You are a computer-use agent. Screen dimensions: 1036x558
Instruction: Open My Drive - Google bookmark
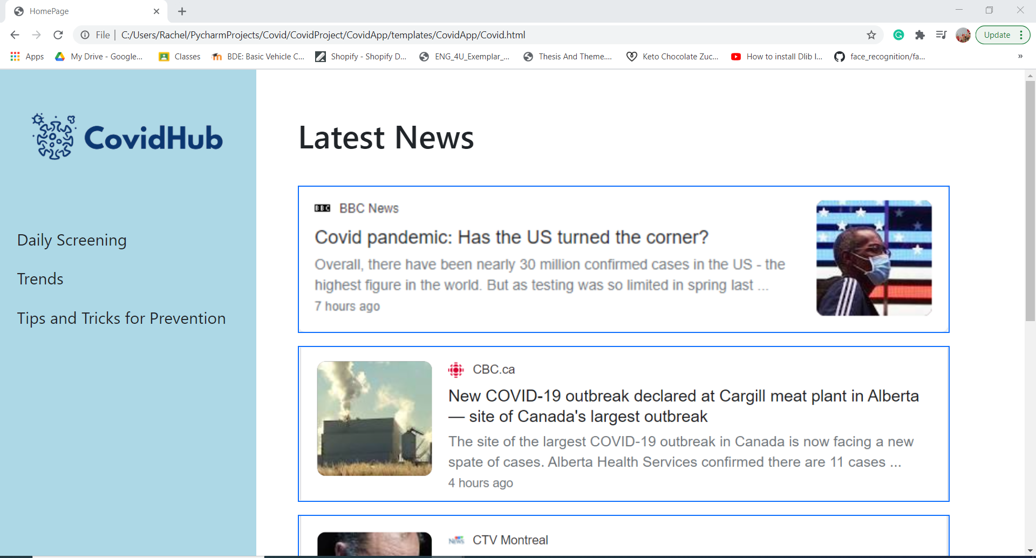(x=99, y=56)
